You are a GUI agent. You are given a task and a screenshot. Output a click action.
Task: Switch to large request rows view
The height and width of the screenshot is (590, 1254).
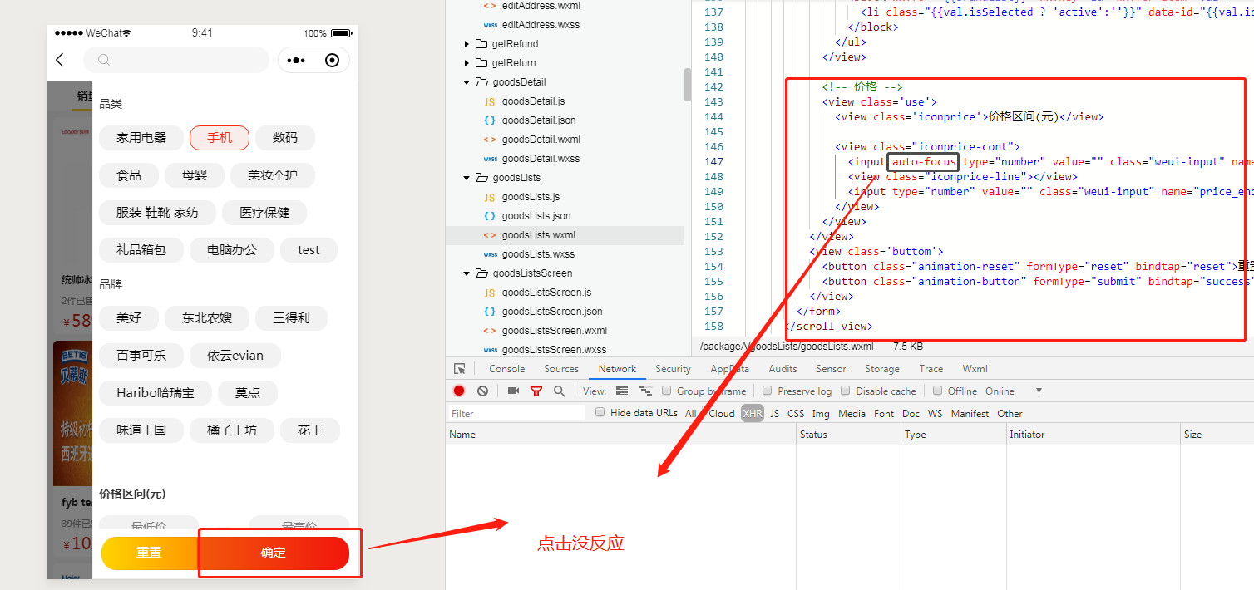[x=621, y=391]
